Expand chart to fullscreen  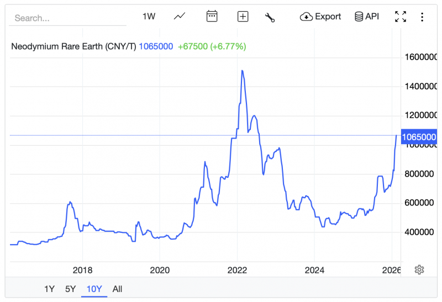pos(401,17)
